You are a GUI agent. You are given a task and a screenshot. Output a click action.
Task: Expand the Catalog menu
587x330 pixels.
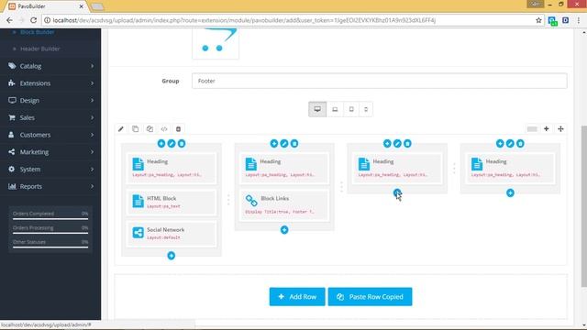(x=50, y=66)
